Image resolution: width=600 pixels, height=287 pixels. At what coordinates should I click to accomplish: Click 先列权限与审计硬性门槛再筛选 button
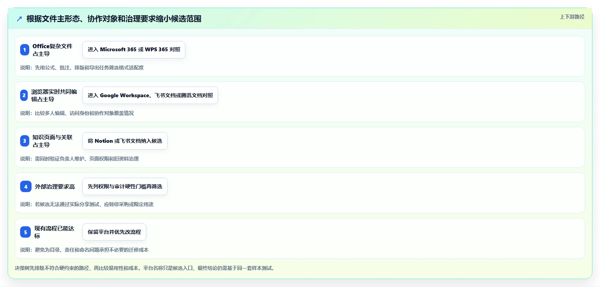tap(125, 186)
